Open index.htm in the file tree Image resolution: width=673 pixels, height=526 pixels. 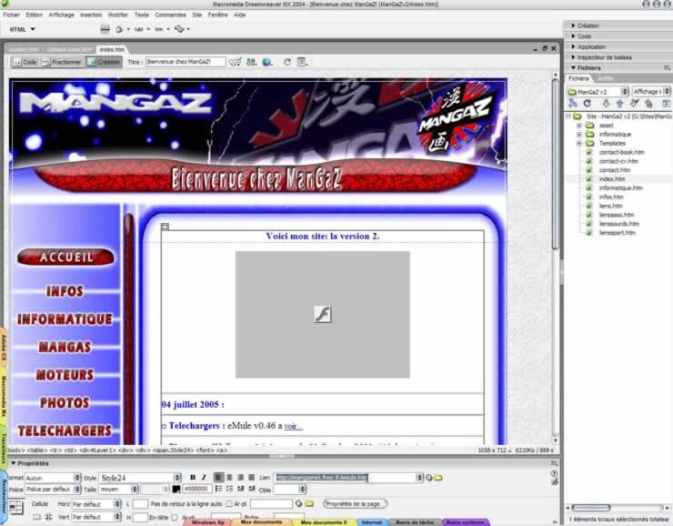coord(612,179)
